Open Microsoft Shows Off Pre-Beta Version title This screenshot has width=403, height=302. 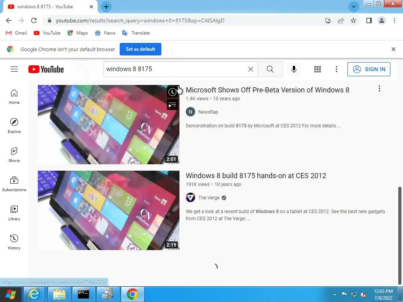click(x=267, y=90)
